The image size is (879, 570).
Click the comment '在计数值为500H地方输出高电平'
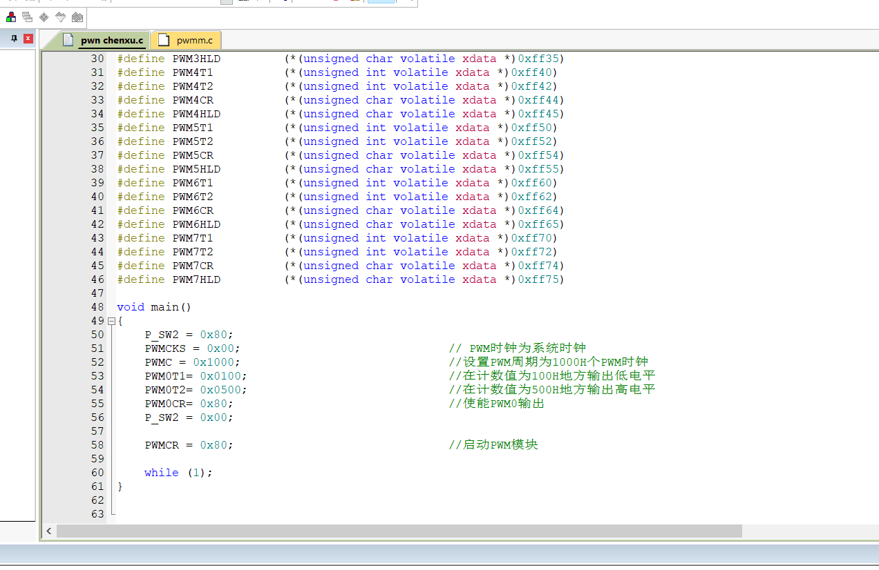click(558, 390)
